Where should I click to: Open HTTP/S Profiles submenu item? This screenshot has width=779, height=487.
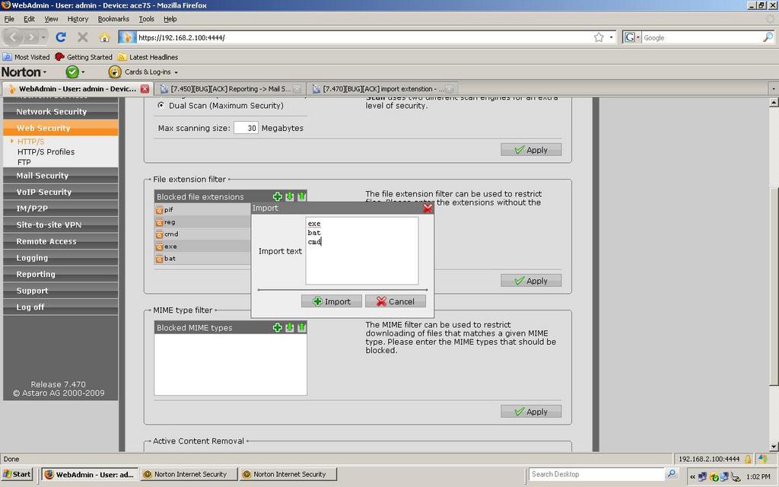point(46,152)
